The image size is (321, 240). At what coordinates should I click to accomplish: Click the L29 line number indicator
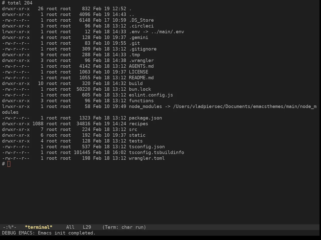tap(87, 227)
